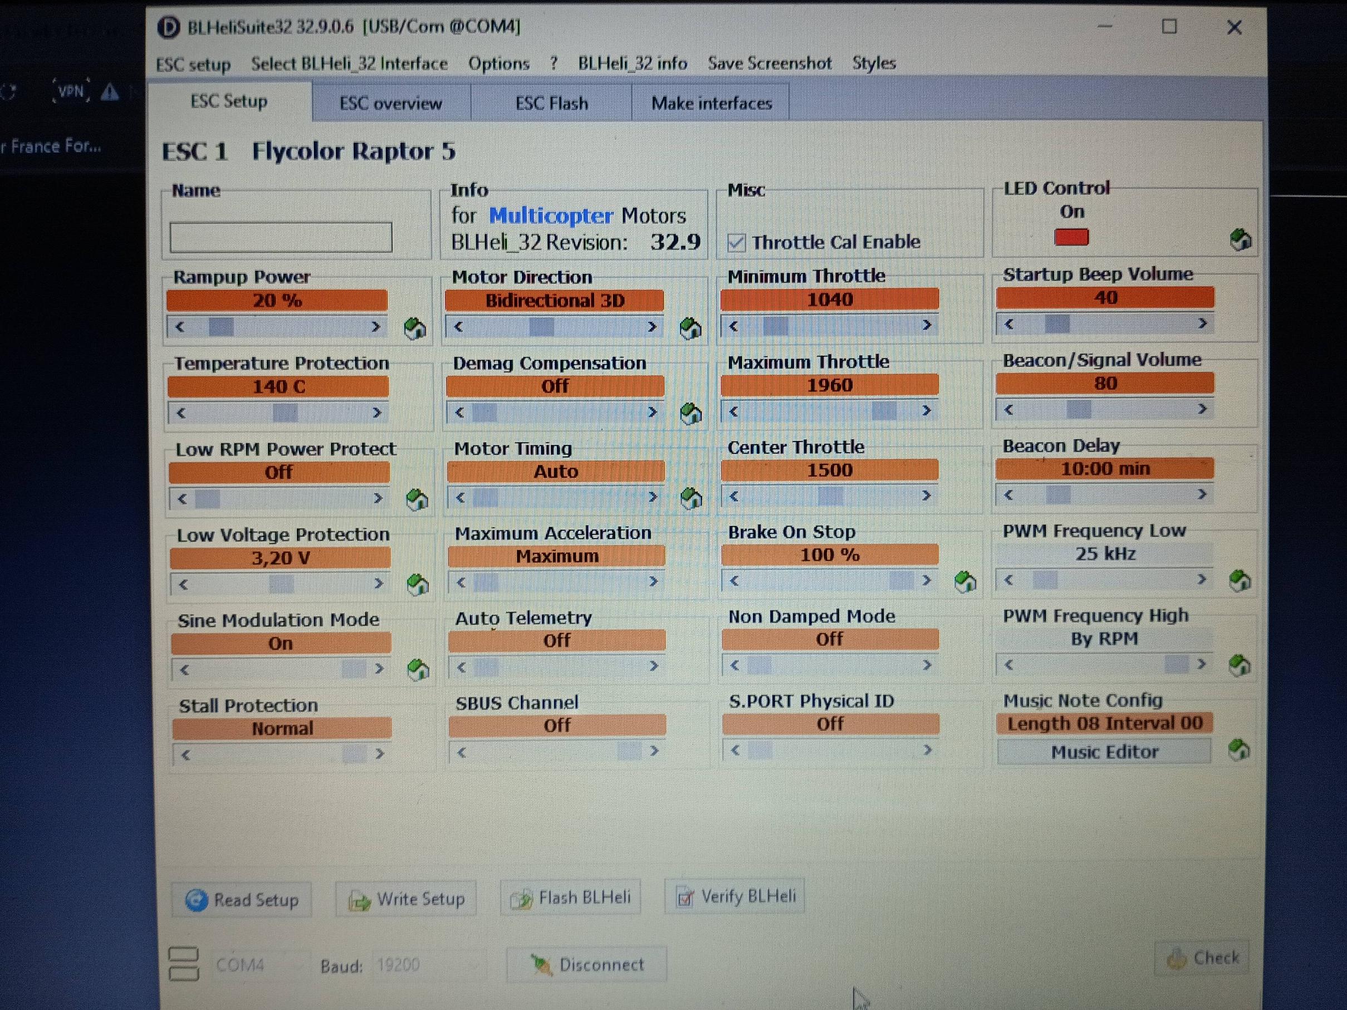This screenshot has height=1010, width=1347.
Task: Increase Rampup Power with the right arrow
Action: tap(376, 327)
